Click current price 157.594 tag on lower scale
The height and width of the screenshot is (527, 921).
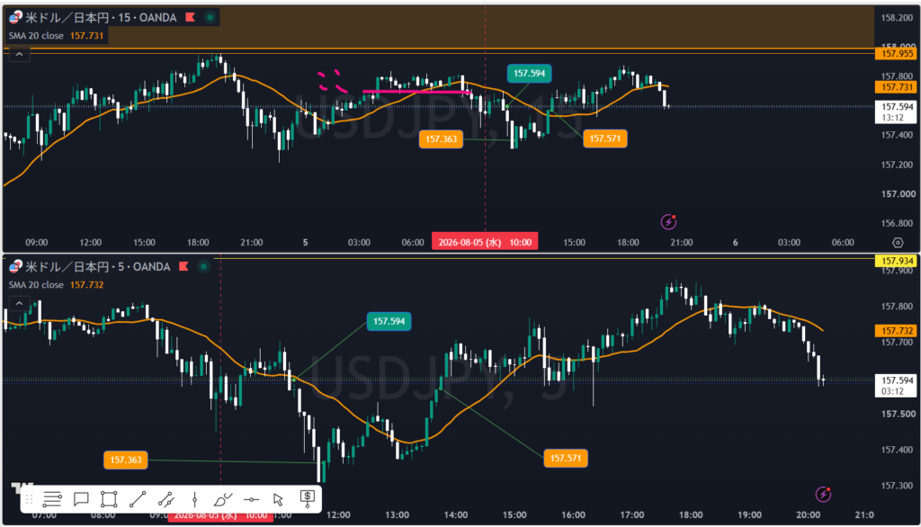897,386
